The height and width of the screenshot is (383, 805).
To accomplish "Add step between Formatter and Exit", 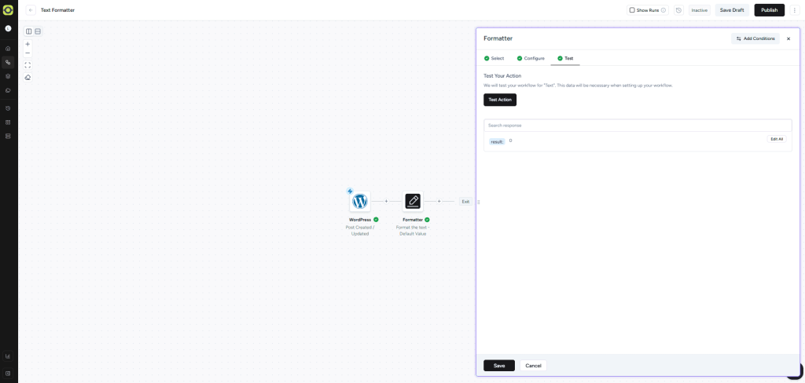I will [439, 202].
